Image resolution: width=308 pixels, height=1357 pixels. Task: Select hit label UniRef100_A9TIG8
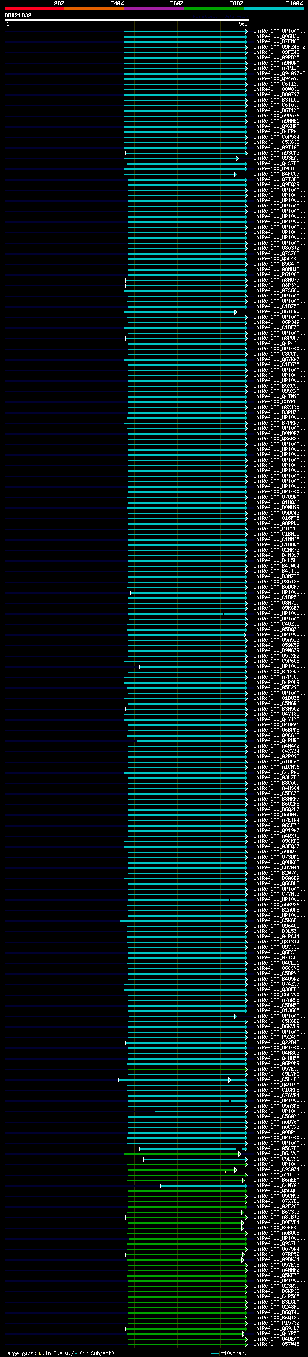point(276,147)
